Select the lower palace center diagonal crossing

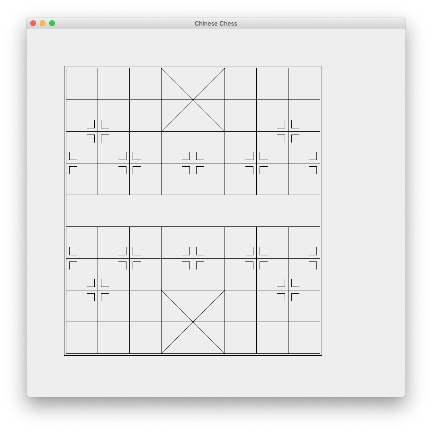point(193,322)
